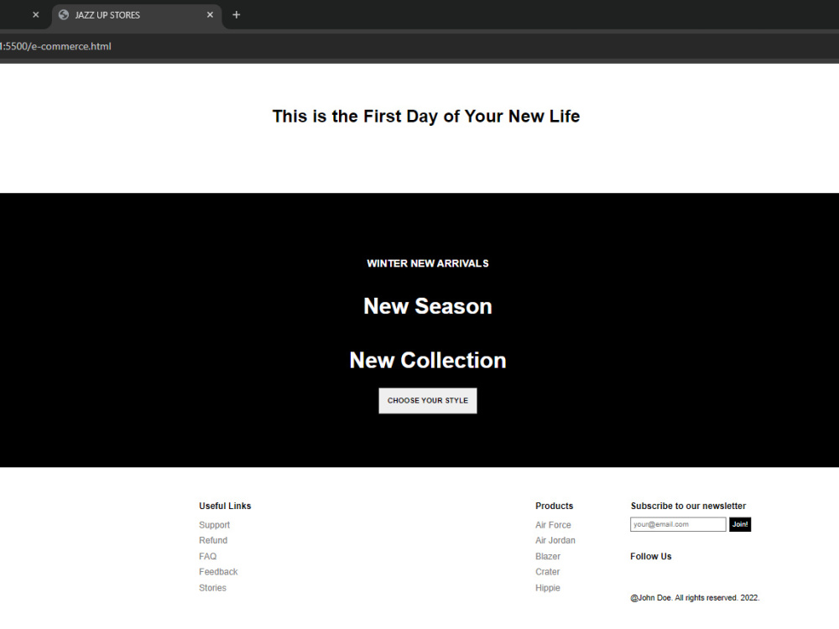839x629 pixels.
Task: Open the Stories link
Action: coord(212,588)
